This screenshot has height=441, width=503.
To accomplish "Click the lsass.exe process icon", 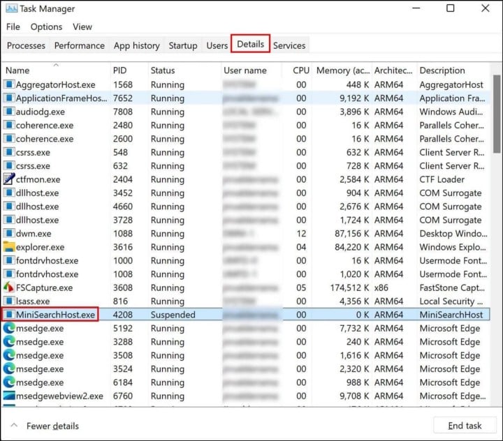I will tap(9, 301).
